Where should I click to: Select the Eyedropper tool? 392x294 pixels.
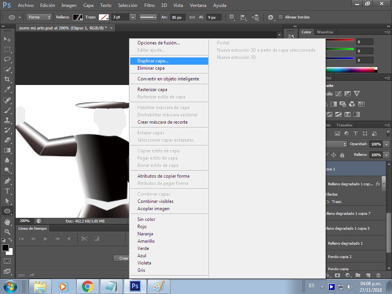pos(7,89)
